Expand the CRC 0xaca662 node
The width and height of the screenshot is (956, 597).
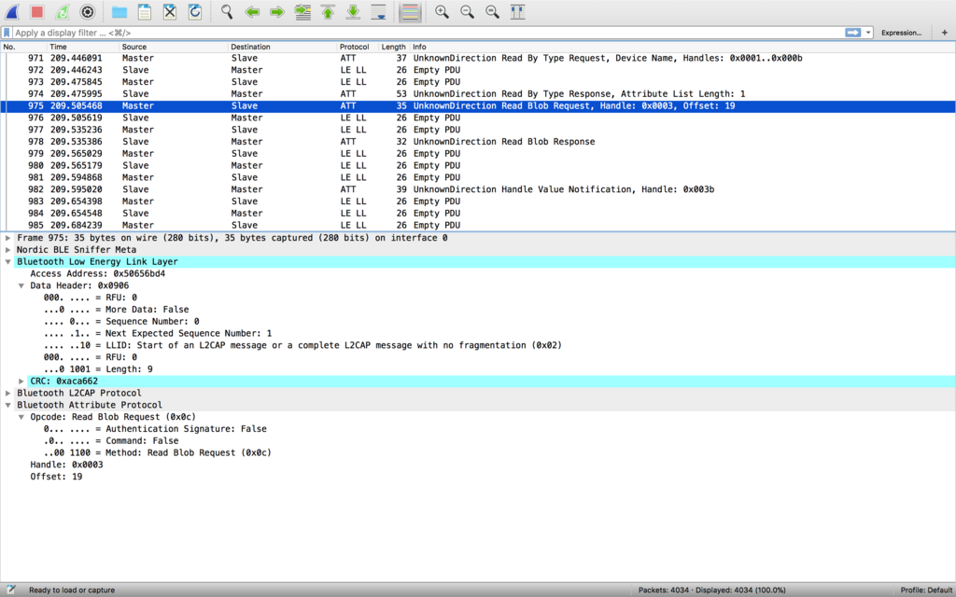[21, 382]
